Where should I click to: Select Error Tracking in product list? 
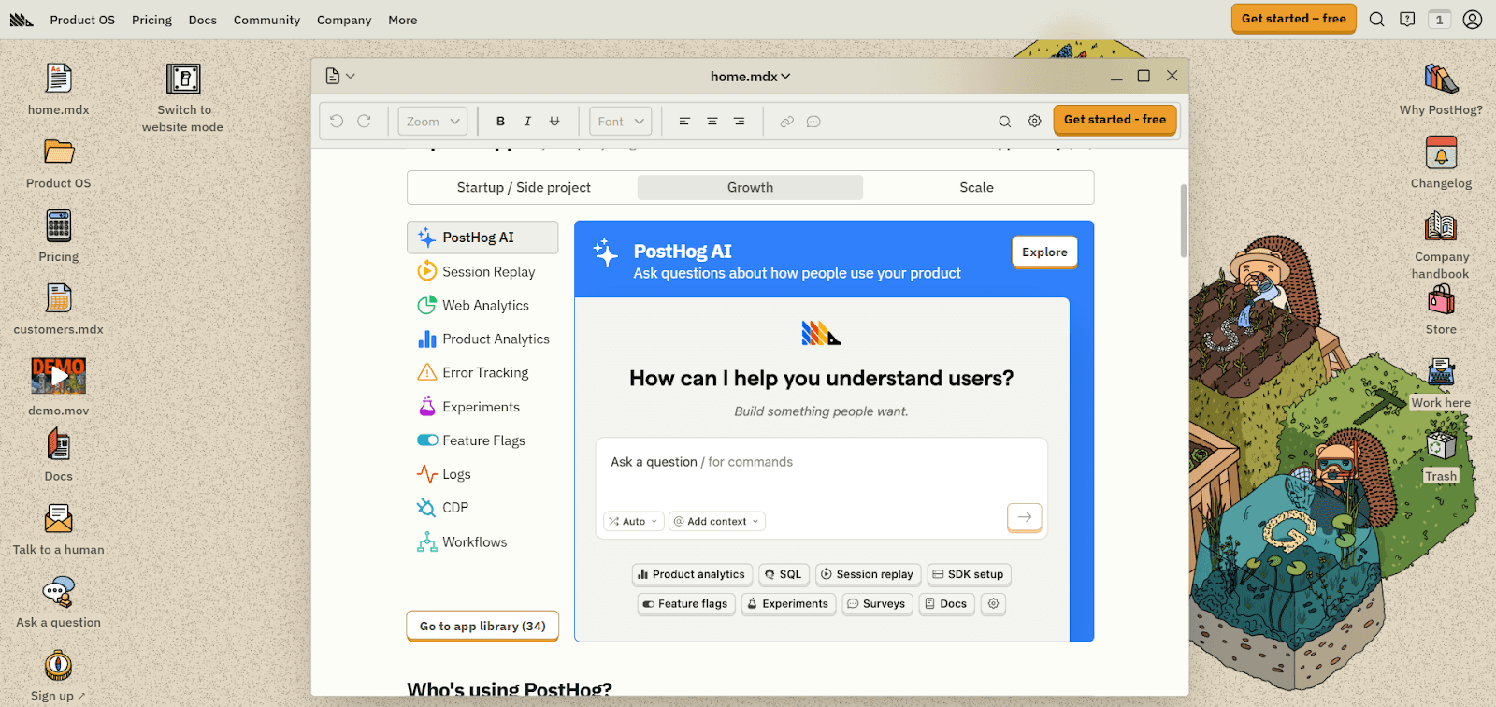click(x=482, y=372)
